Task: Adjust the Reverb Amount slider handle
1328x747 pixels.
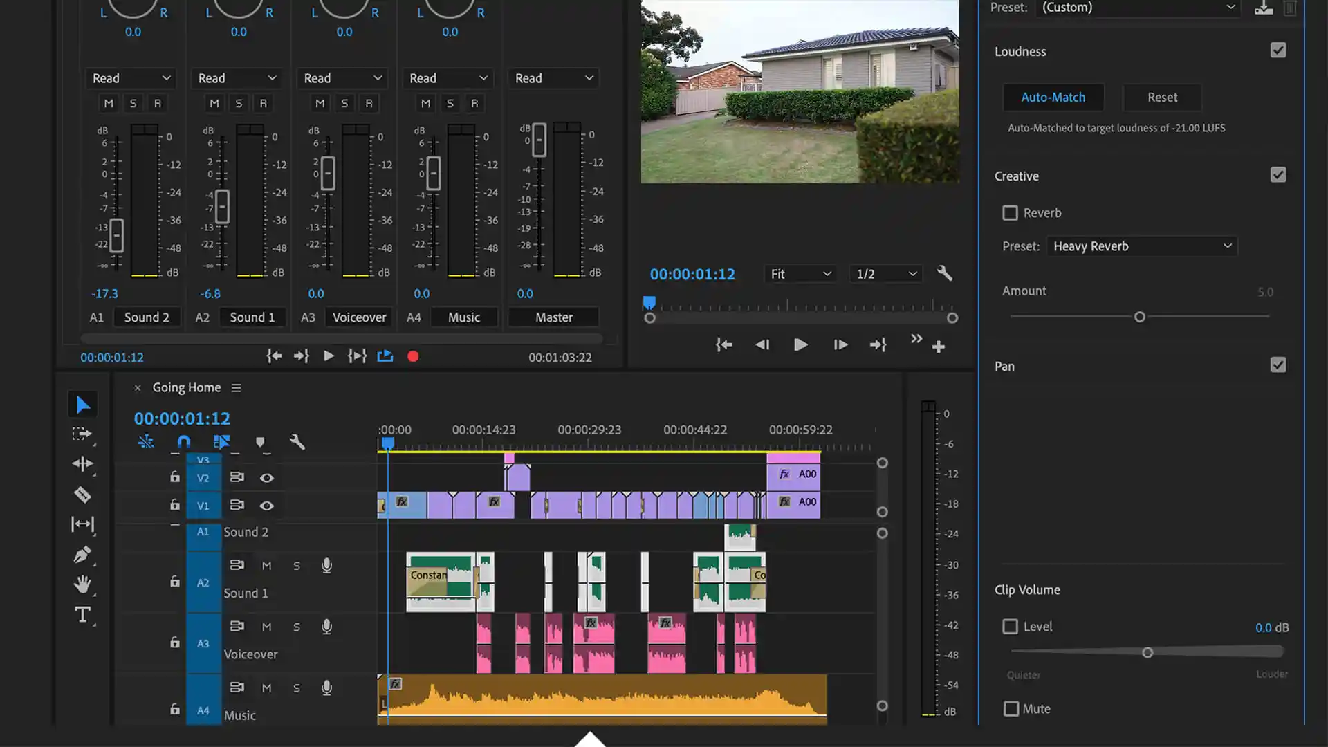Action: click(x=1140, y=317)
